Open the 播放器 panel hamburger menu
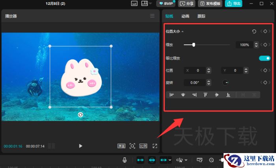The width and height of the screenshot is (276, 168). click(x=152, y=16)
